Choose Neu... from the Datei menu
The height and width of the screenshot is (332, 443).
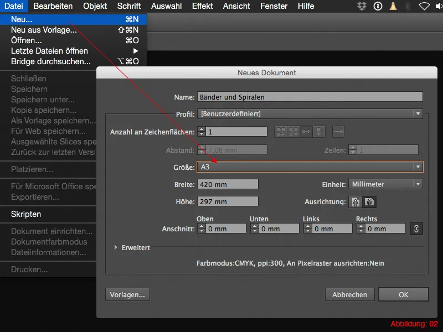point(73,19)
